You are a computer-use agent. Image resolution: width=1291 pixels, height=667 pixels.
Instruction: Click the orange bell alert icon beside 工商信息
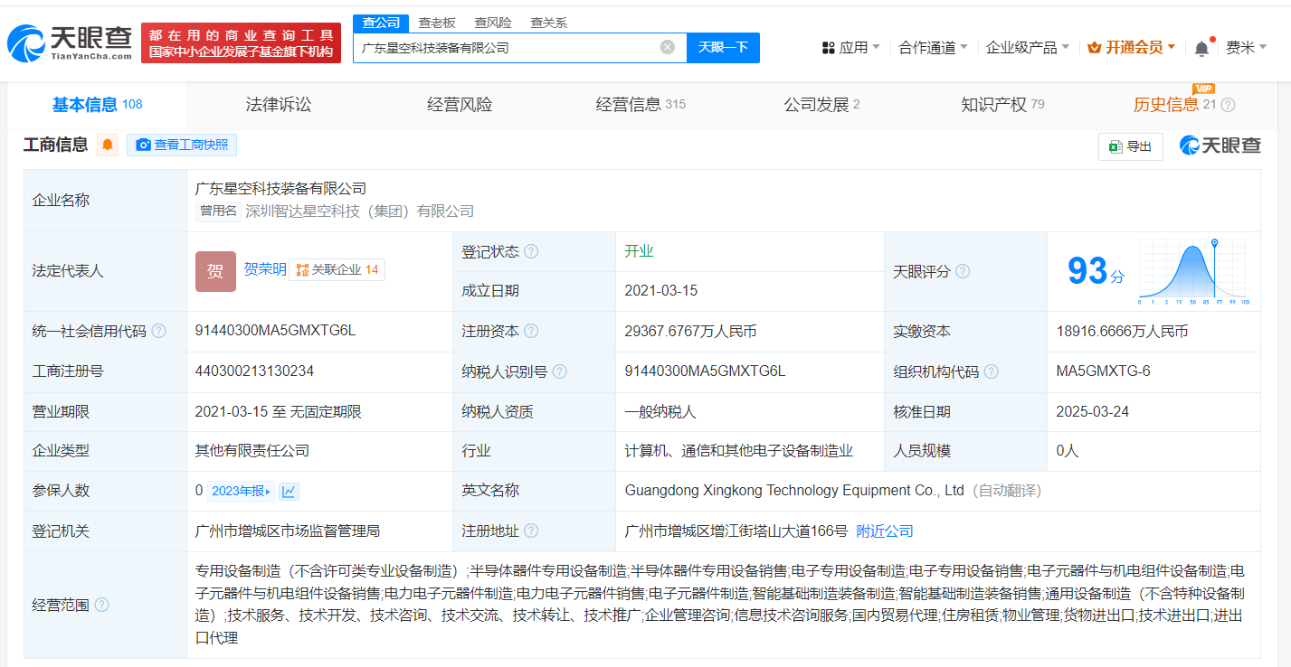108,145
